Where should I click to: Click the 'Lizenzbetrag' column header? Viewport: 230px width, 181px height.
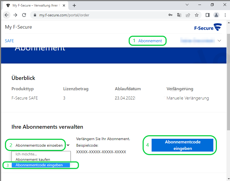click(76, 89)
